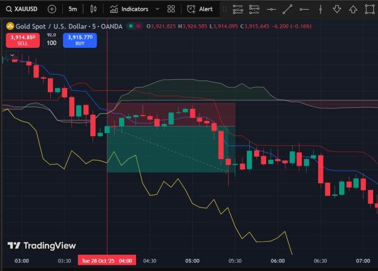The width and height of the screenshot is (378, 271).
Task: Collapse the indicator legend chevron
Action: pos(12,55)
